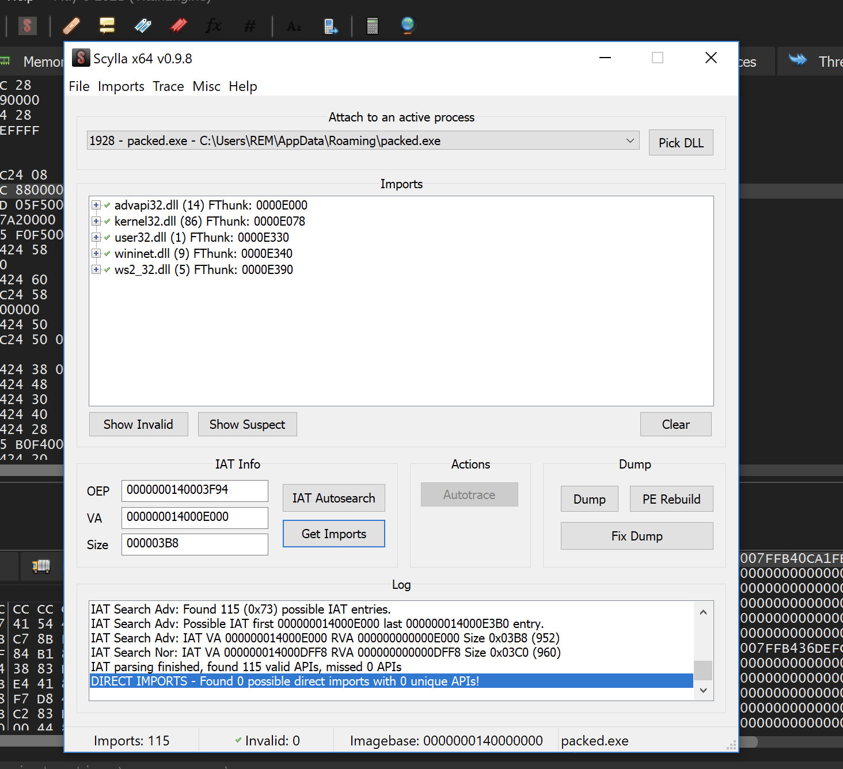Image resolution: width=843 pixels, height=769 pixels.
Task: Click the Fix Dump button
Action: pyautogui.click(x=637, y=536)
